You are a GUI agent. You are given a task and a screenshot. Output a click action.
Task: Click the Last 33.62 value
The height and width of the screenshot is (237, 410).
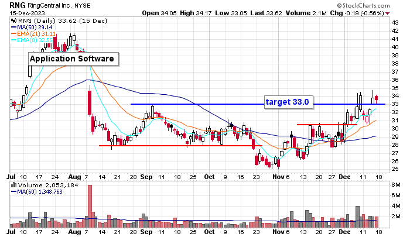click(266, 13)
